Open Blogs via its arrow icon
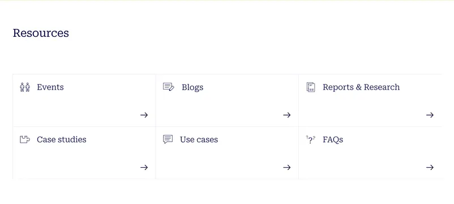The height and width of the screenshot is (204, 454). click(286, 115)
